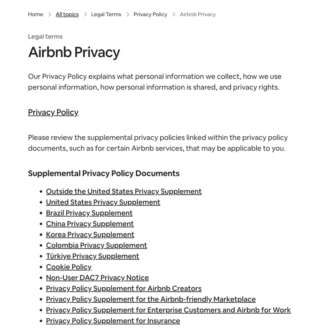Open United States Privacy Supplement
The image size is (334, 332).
(103, 202)
